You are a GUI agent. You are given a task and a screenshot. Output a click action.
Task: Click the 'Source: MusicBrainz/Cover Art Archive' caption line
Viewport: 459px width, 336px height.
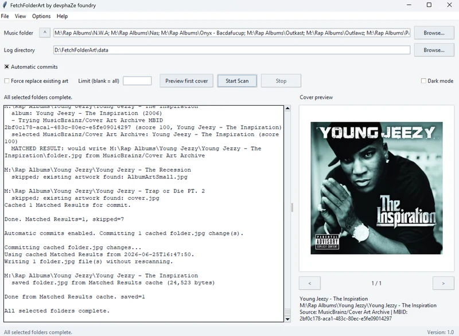pyautogui.click(x=353, y=312)
